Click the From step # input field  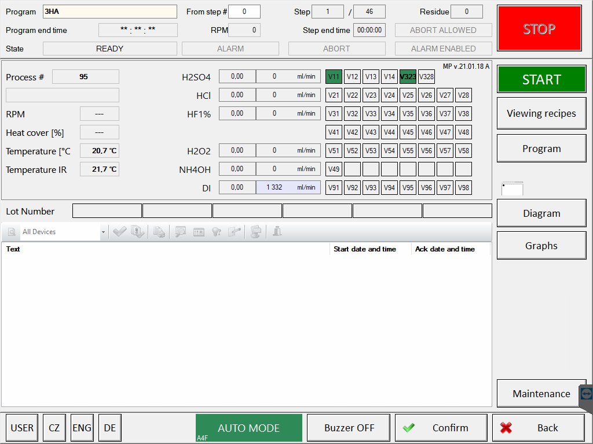coord(244,12)
